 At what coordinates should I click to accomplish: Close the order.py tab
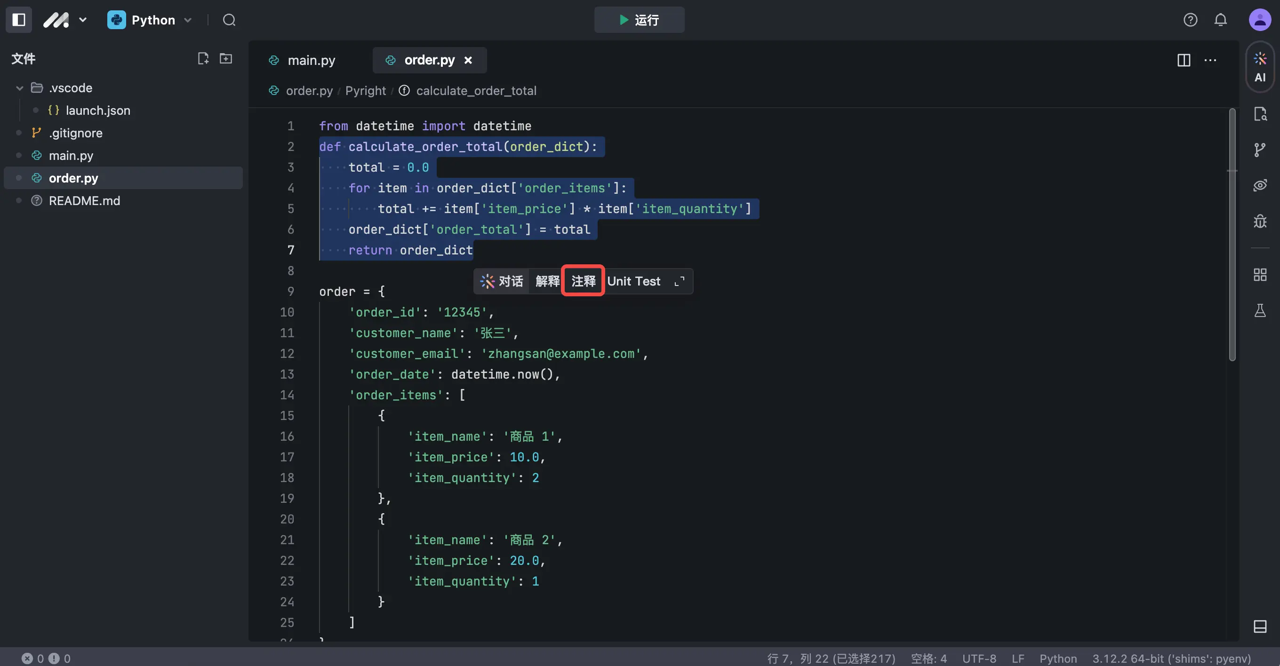coord(468,60)
